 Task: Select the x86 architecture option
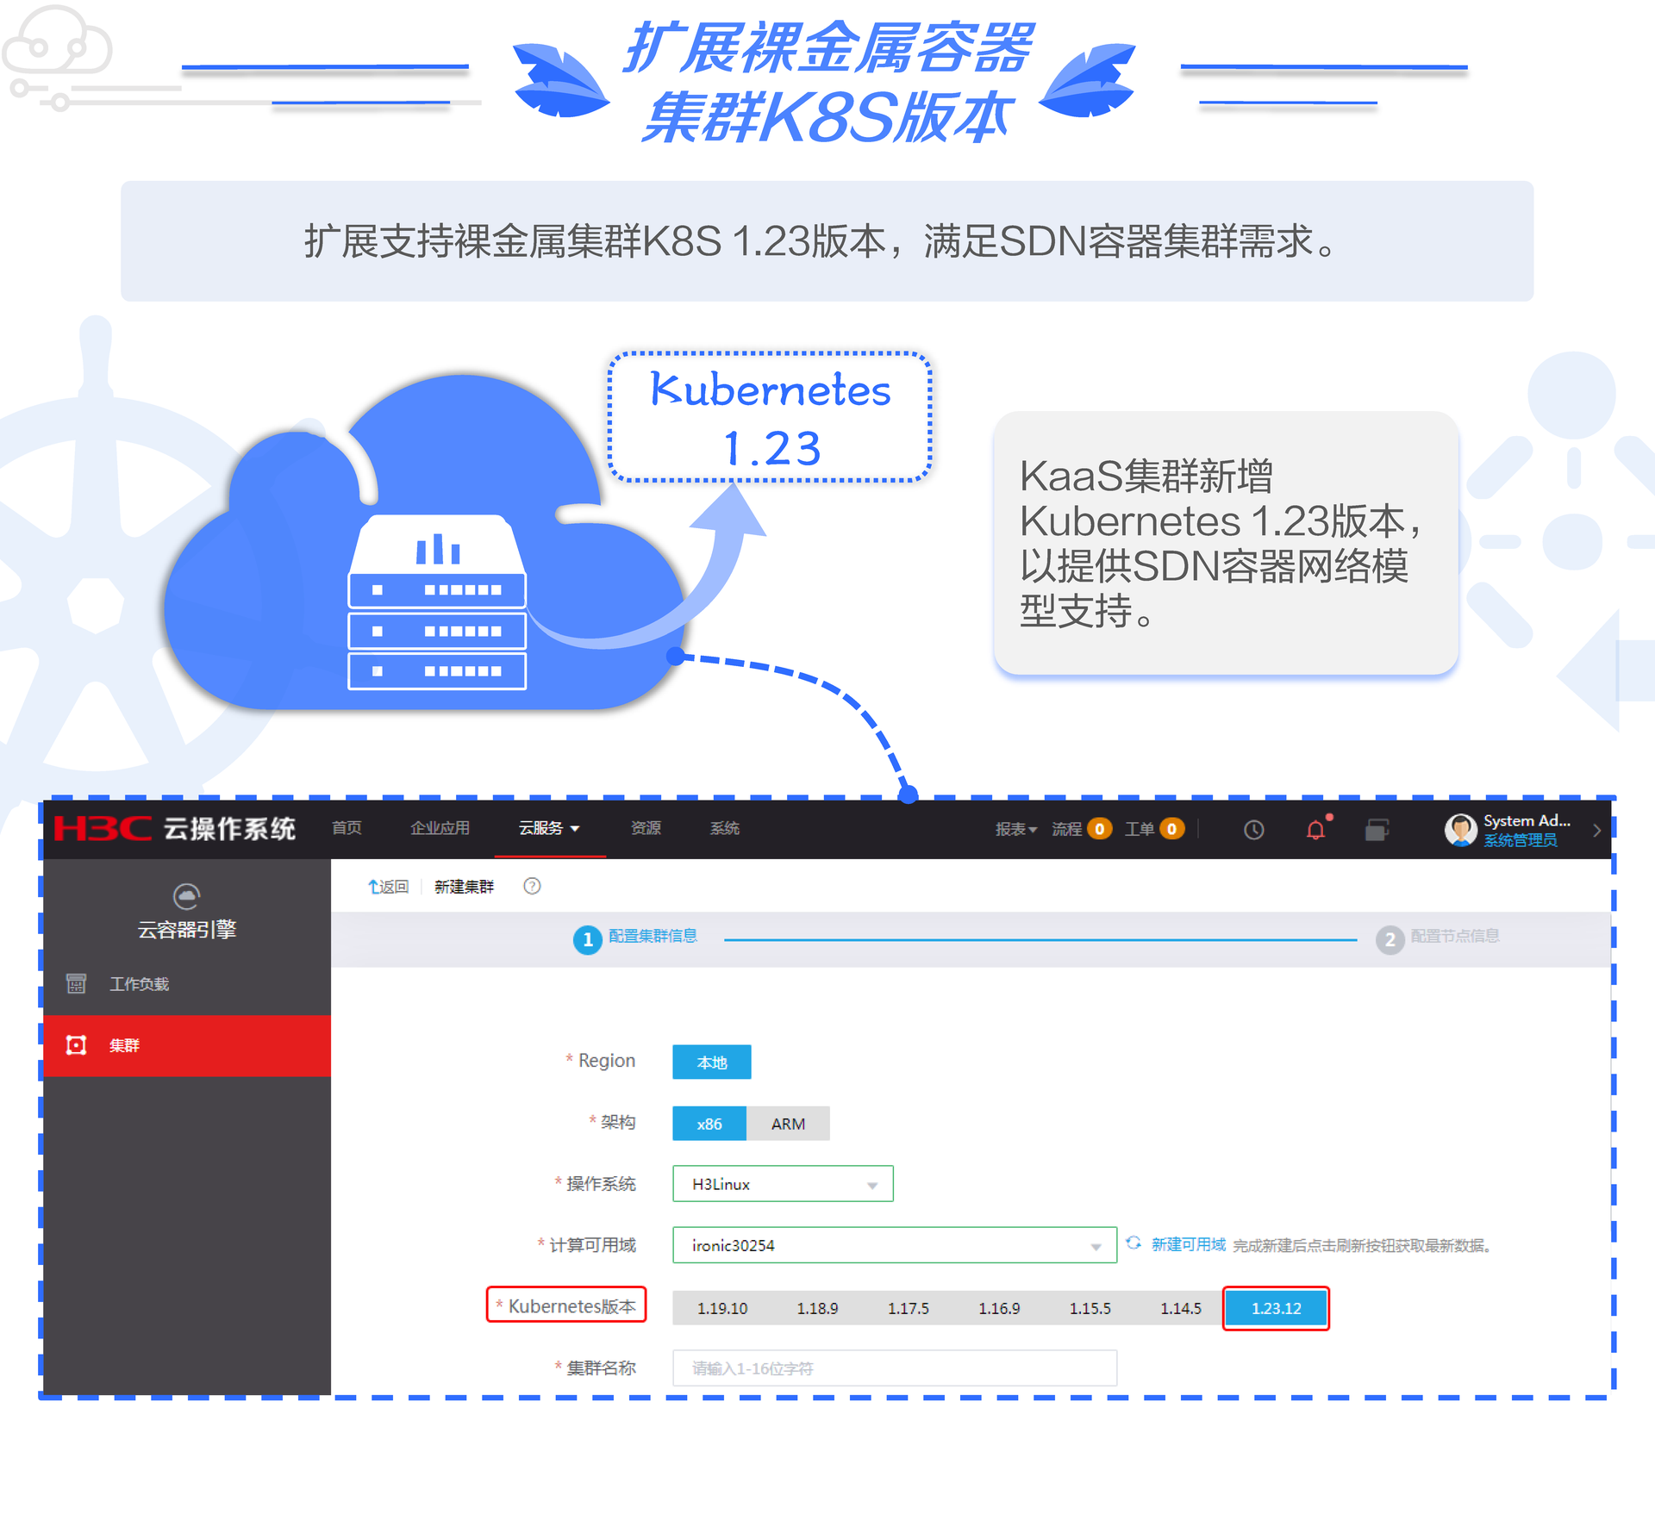coord(709,1124)
